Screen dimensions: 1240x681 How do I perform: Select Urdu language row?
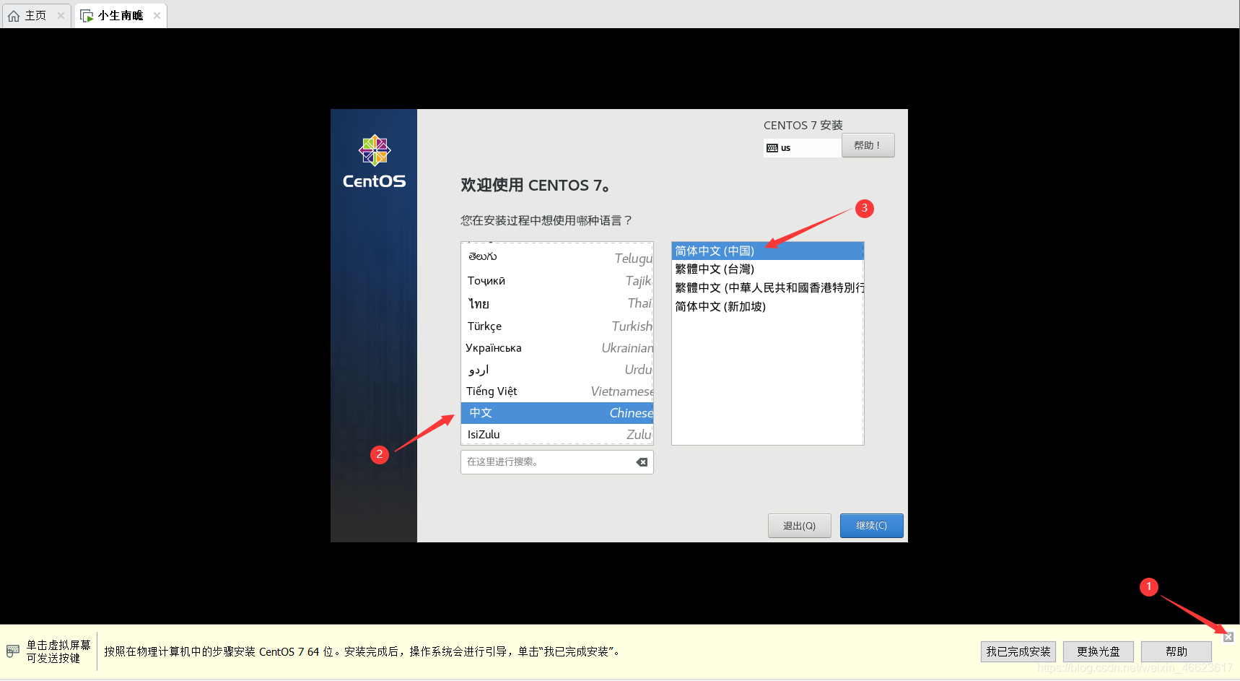click(557, 370)
